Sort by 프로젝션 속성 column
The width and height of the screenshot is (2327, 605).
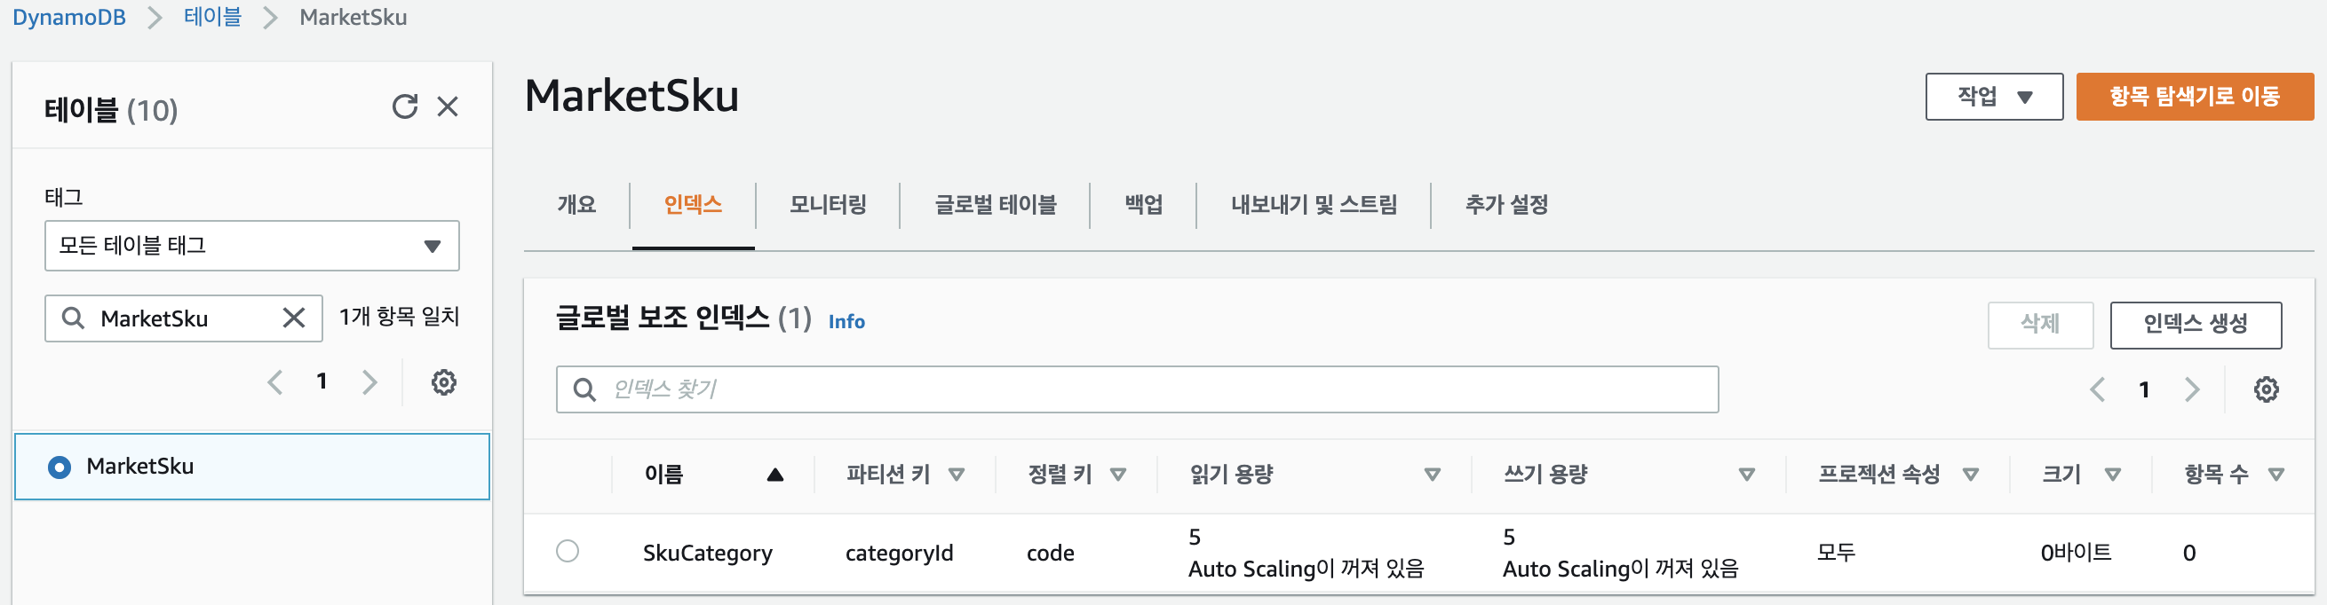click(x=1971, y=475)
